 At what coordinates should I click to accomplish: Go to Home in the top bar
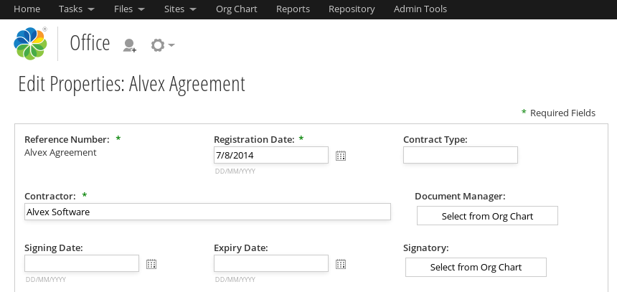coord(27,9)
